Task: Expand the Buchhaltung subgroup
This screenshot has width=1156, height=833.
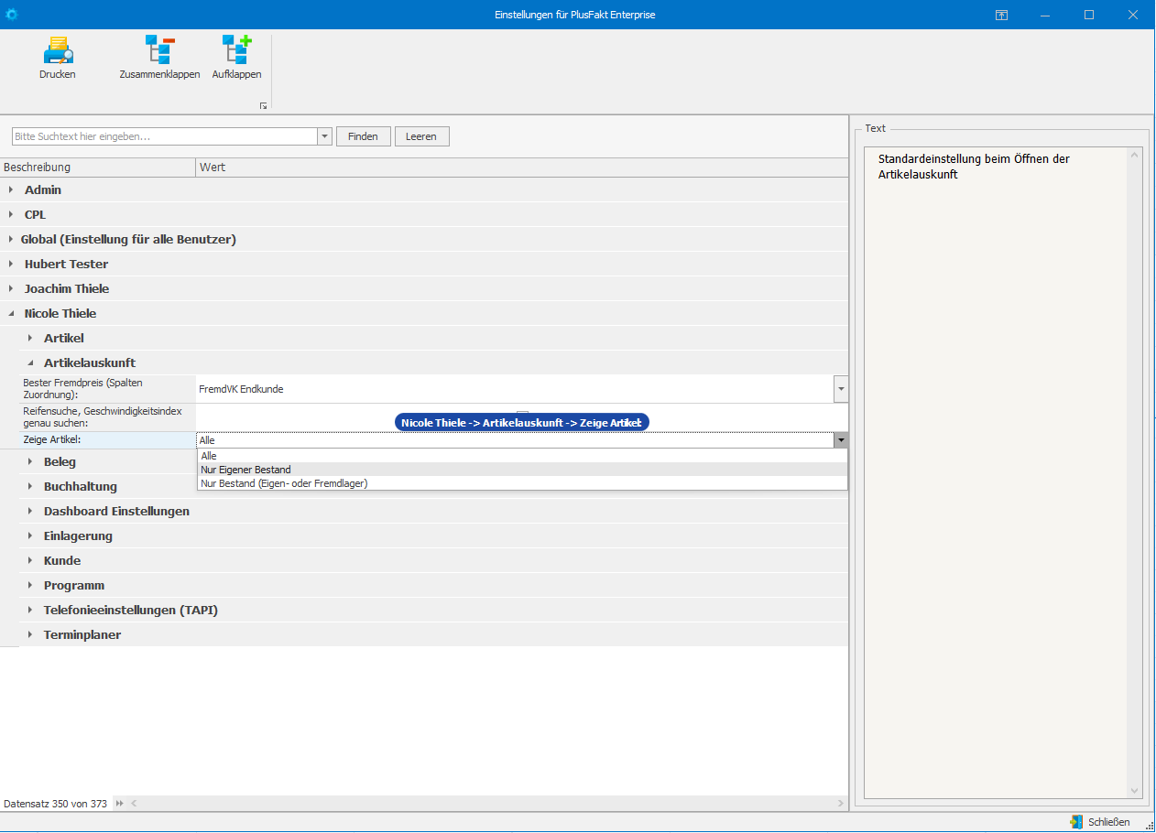Action: pos(30,487)
